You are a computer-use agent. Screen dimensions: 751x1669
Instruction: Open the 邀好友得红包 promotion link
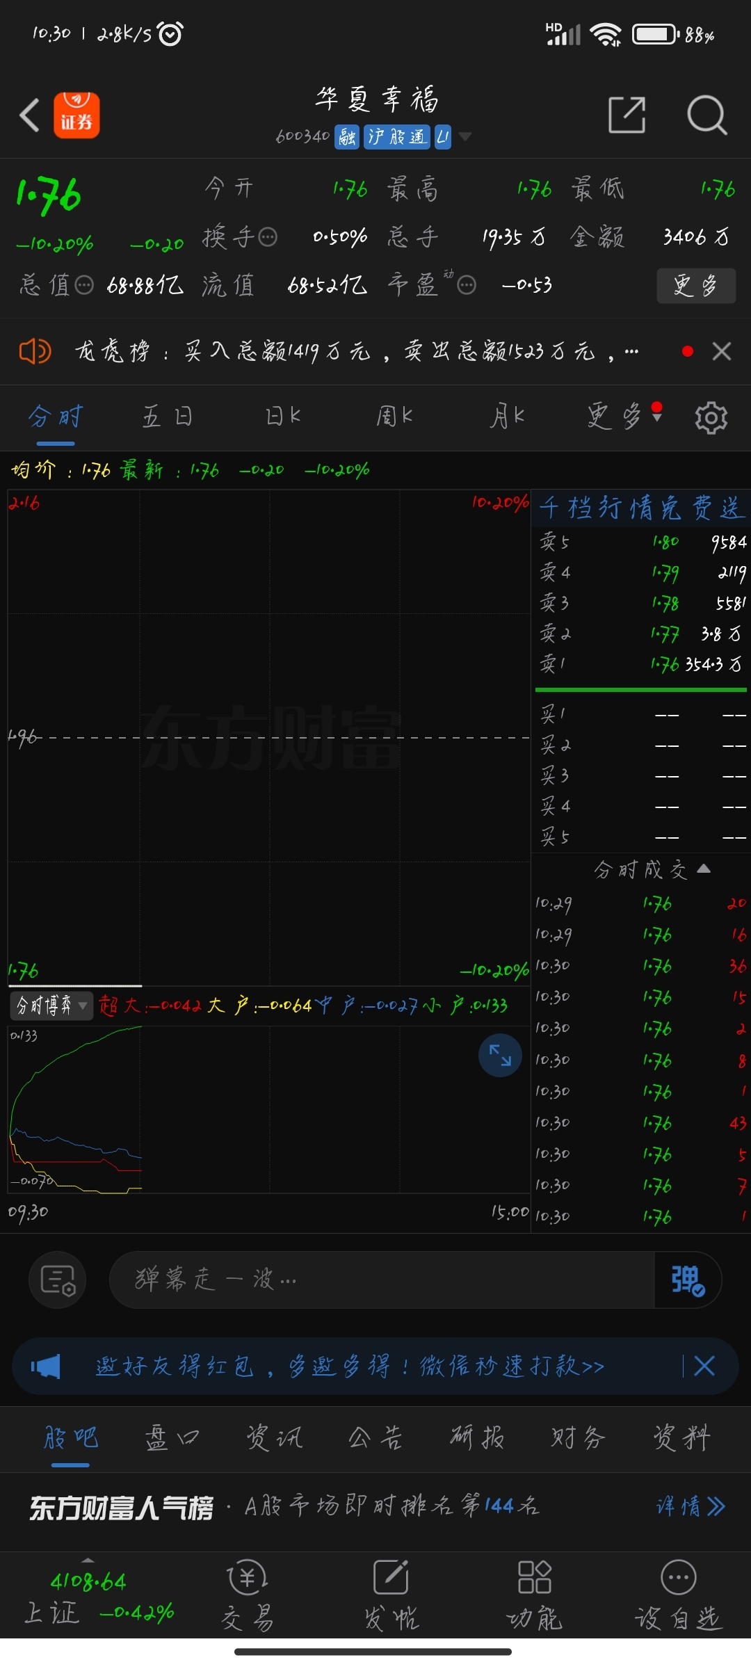tap(350, 1366)
